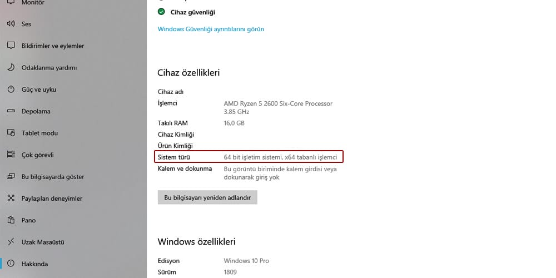Image resolution: width=556 pixels, height=278 pixels.
Task: Click the Hakkında info icon
Action: click(x=11, y=264)
